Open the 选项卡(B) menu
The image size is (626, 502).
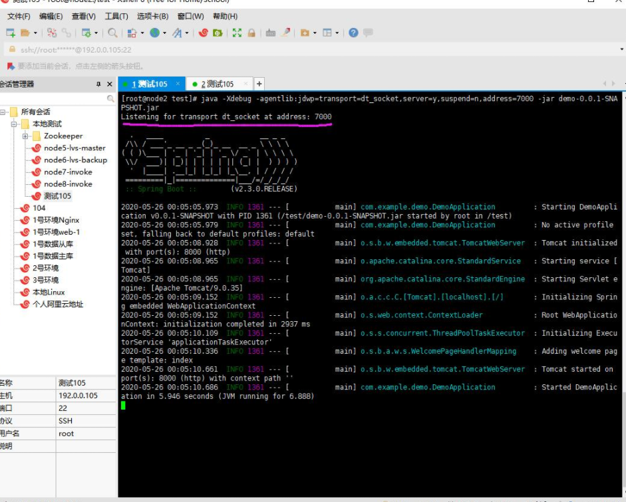coord(153,17)
